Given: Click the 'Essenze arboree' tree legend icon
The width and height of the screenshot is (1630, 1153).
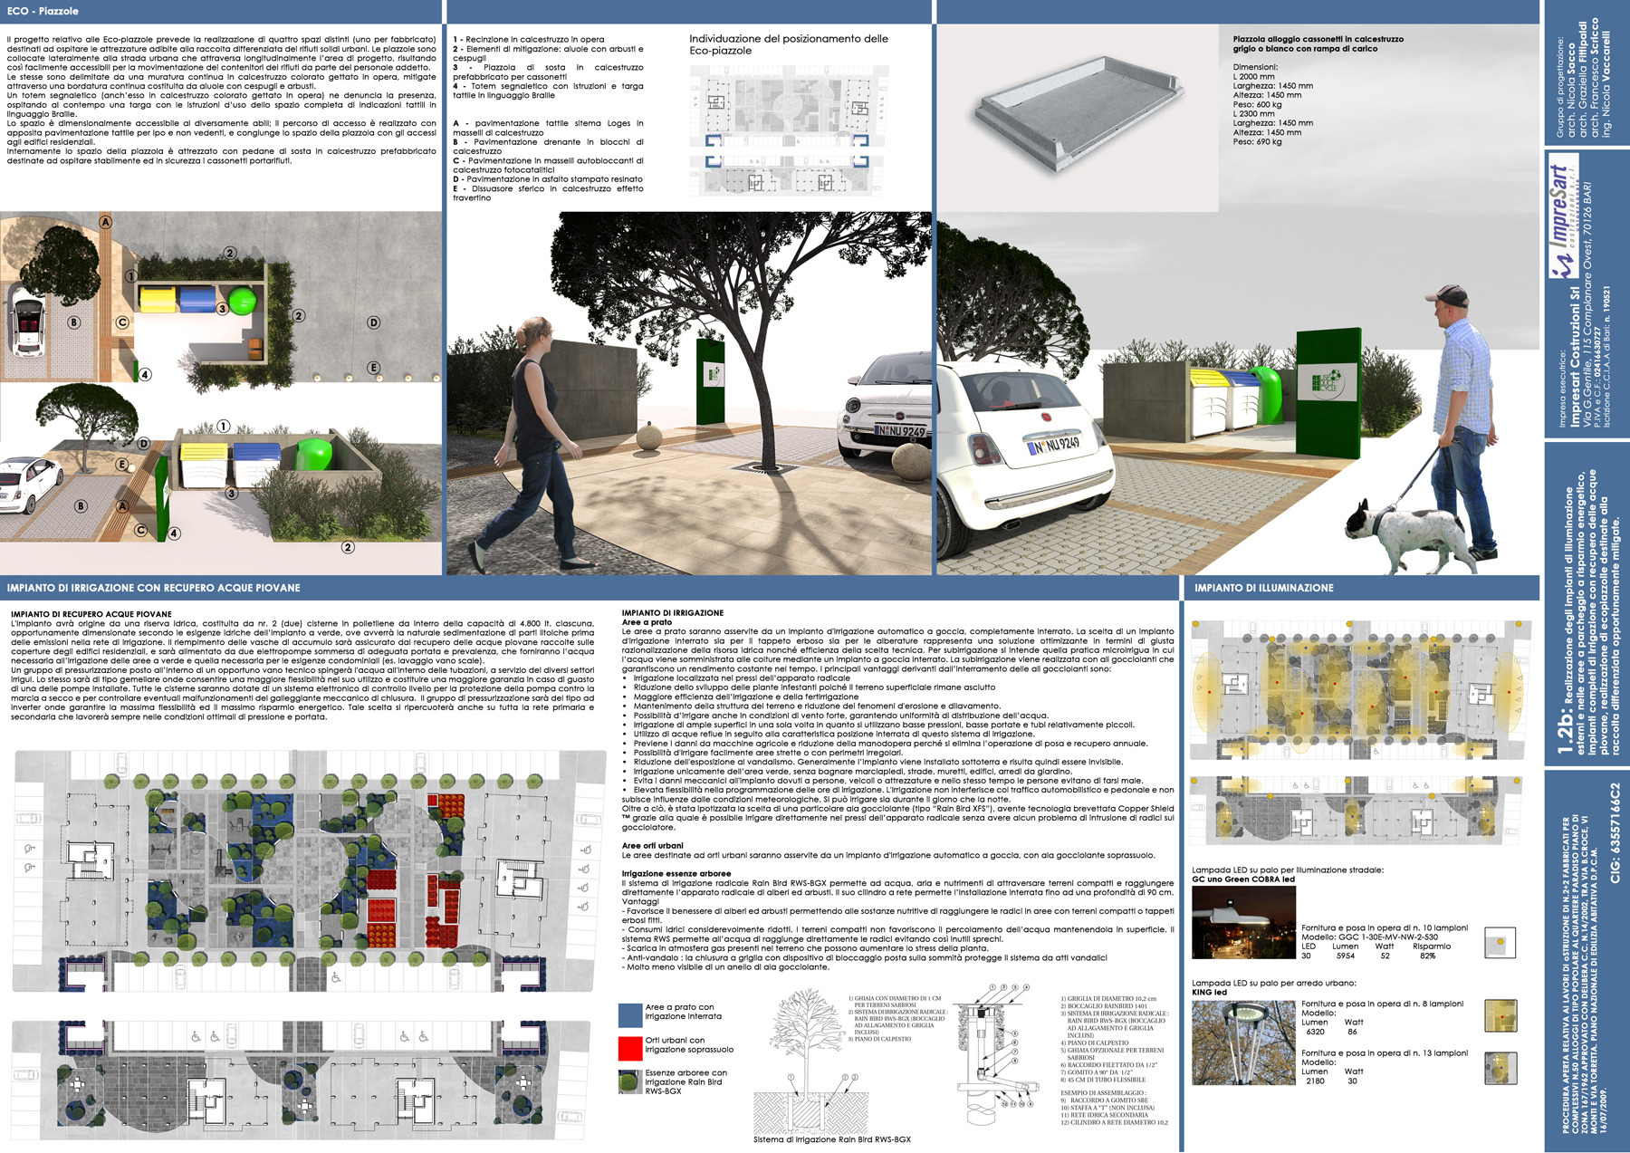Looking at the screenshot, I should click(x=629, y=1081).
